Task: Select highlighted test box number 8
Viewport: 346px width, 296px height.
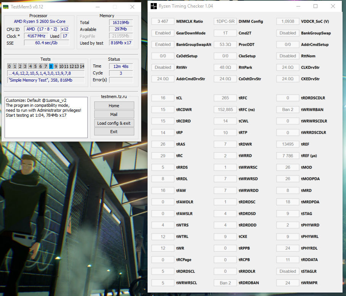Action: coord(51,66)
